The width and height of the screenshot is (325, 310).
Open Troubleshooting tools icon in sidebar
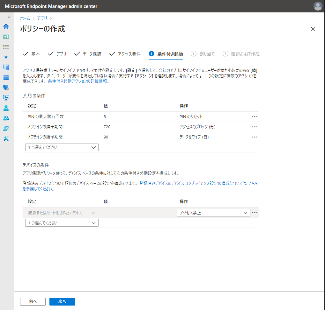(6, 138)
